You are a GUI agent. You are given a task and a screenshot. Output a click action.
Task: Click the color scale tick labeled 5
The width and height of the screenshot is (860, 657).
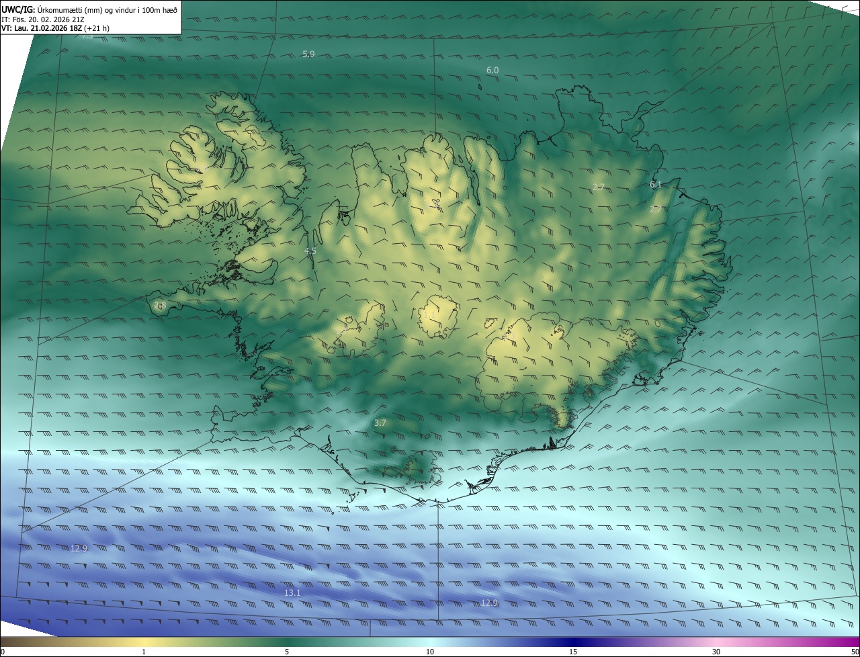click(x=287, y=652)
